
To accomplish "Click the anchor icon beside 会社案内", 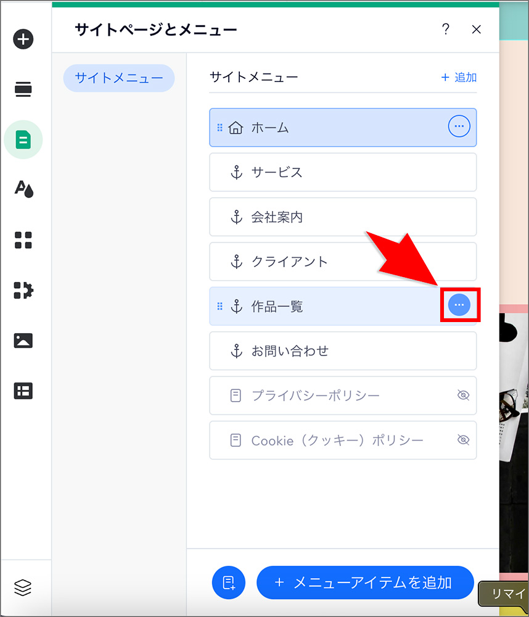I will (236, 217).
